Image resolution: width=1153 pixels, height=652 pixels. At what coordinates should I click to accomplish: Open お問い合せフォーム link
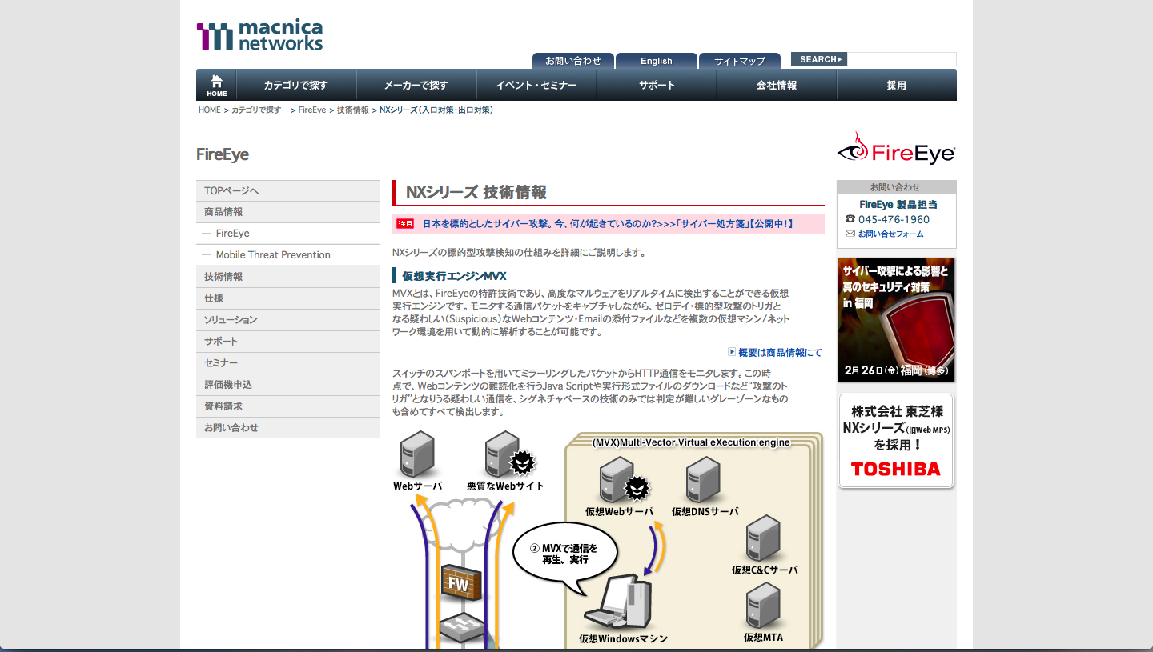point(890,234)
